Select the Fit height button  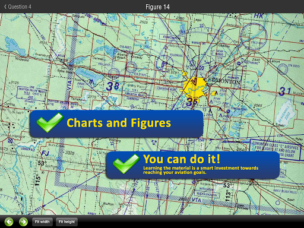(66, 222)
